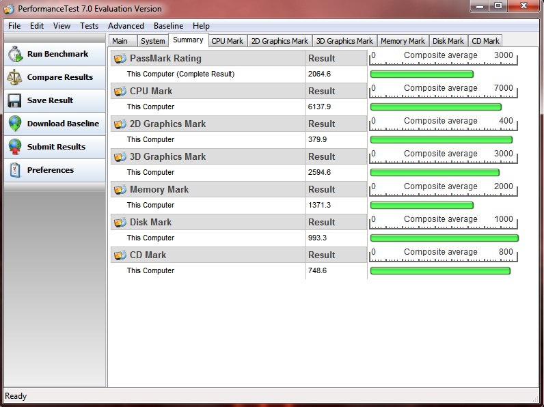Click the CD Mark composite average scale

coord(444,255)
